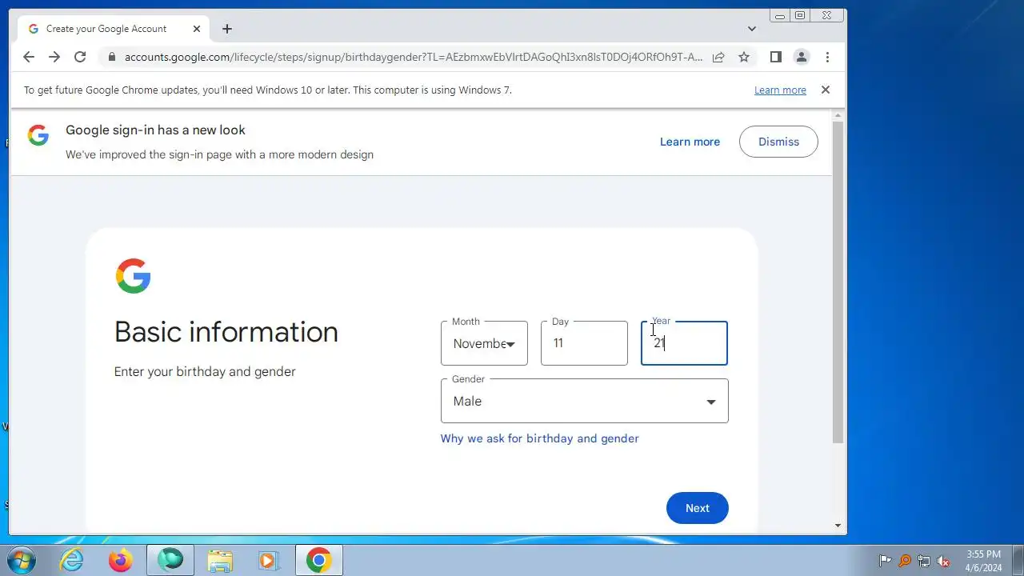This screenshot has width=1024, height=576.
Task: Click the page vertical scrollbar thumb
Action: point(838,282)
